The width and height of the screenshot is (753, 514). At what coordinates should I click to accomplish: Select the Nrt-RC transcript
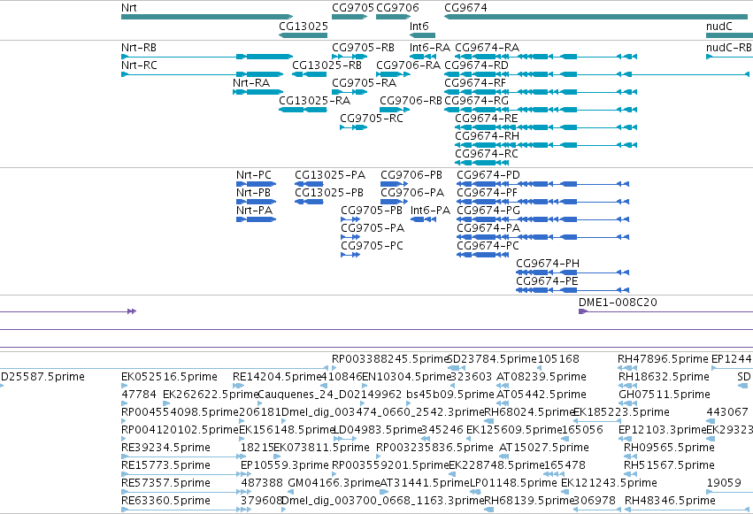[x=202, y=74]
